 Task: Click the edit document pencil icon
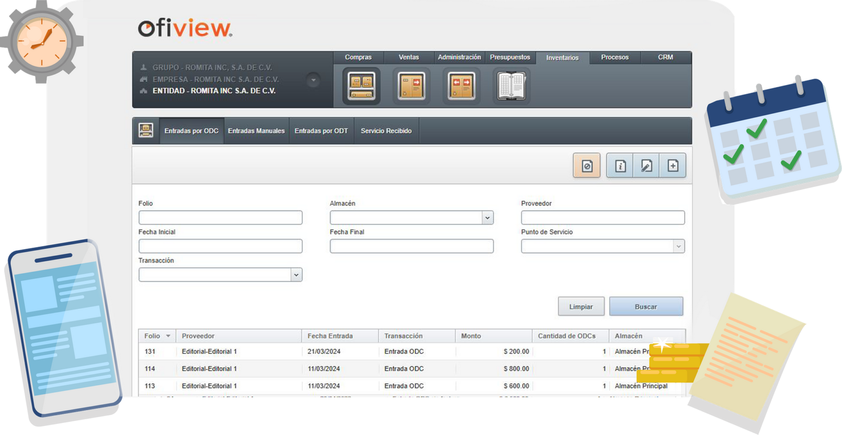tap(646, 166)
